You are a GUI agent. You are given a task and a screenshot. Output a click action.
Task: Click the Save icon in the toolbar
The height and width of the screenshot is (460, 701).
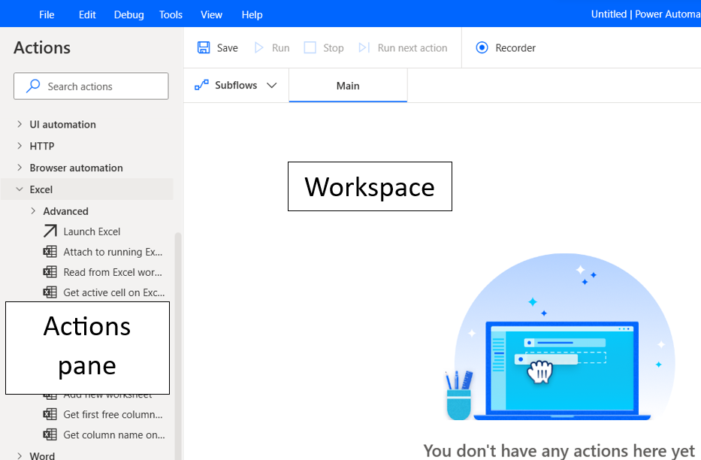(x=203, y=47)
